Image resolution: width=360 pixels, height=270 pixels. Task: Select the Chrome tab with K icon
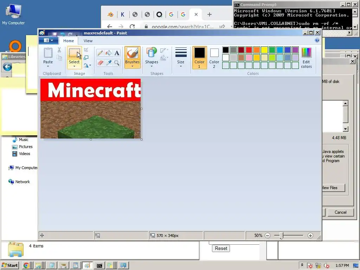(x=123, y=14)
